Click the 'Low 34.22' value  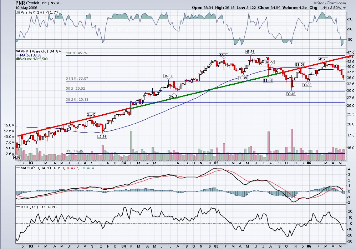coord(246,8)
